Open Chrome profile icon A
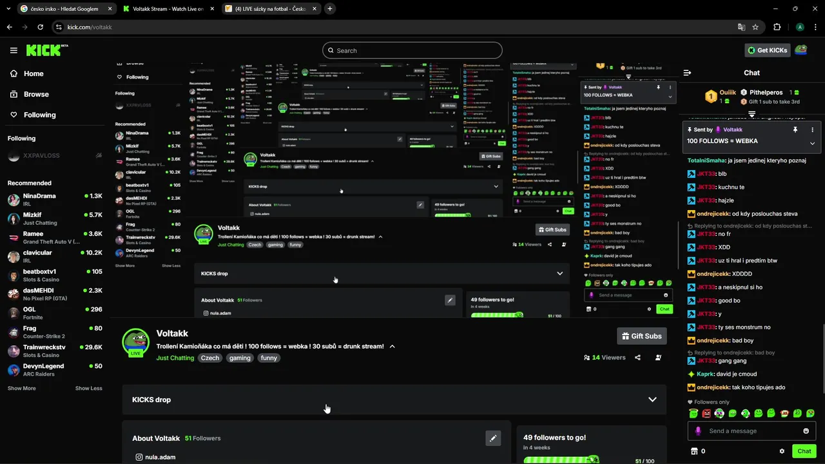Image resolution: width=825 pixels, height=464 pixels. coord(800,27)
